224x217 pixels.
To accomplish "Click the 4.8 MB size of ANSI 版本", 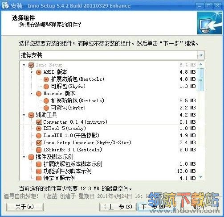I will click(187, 72).
